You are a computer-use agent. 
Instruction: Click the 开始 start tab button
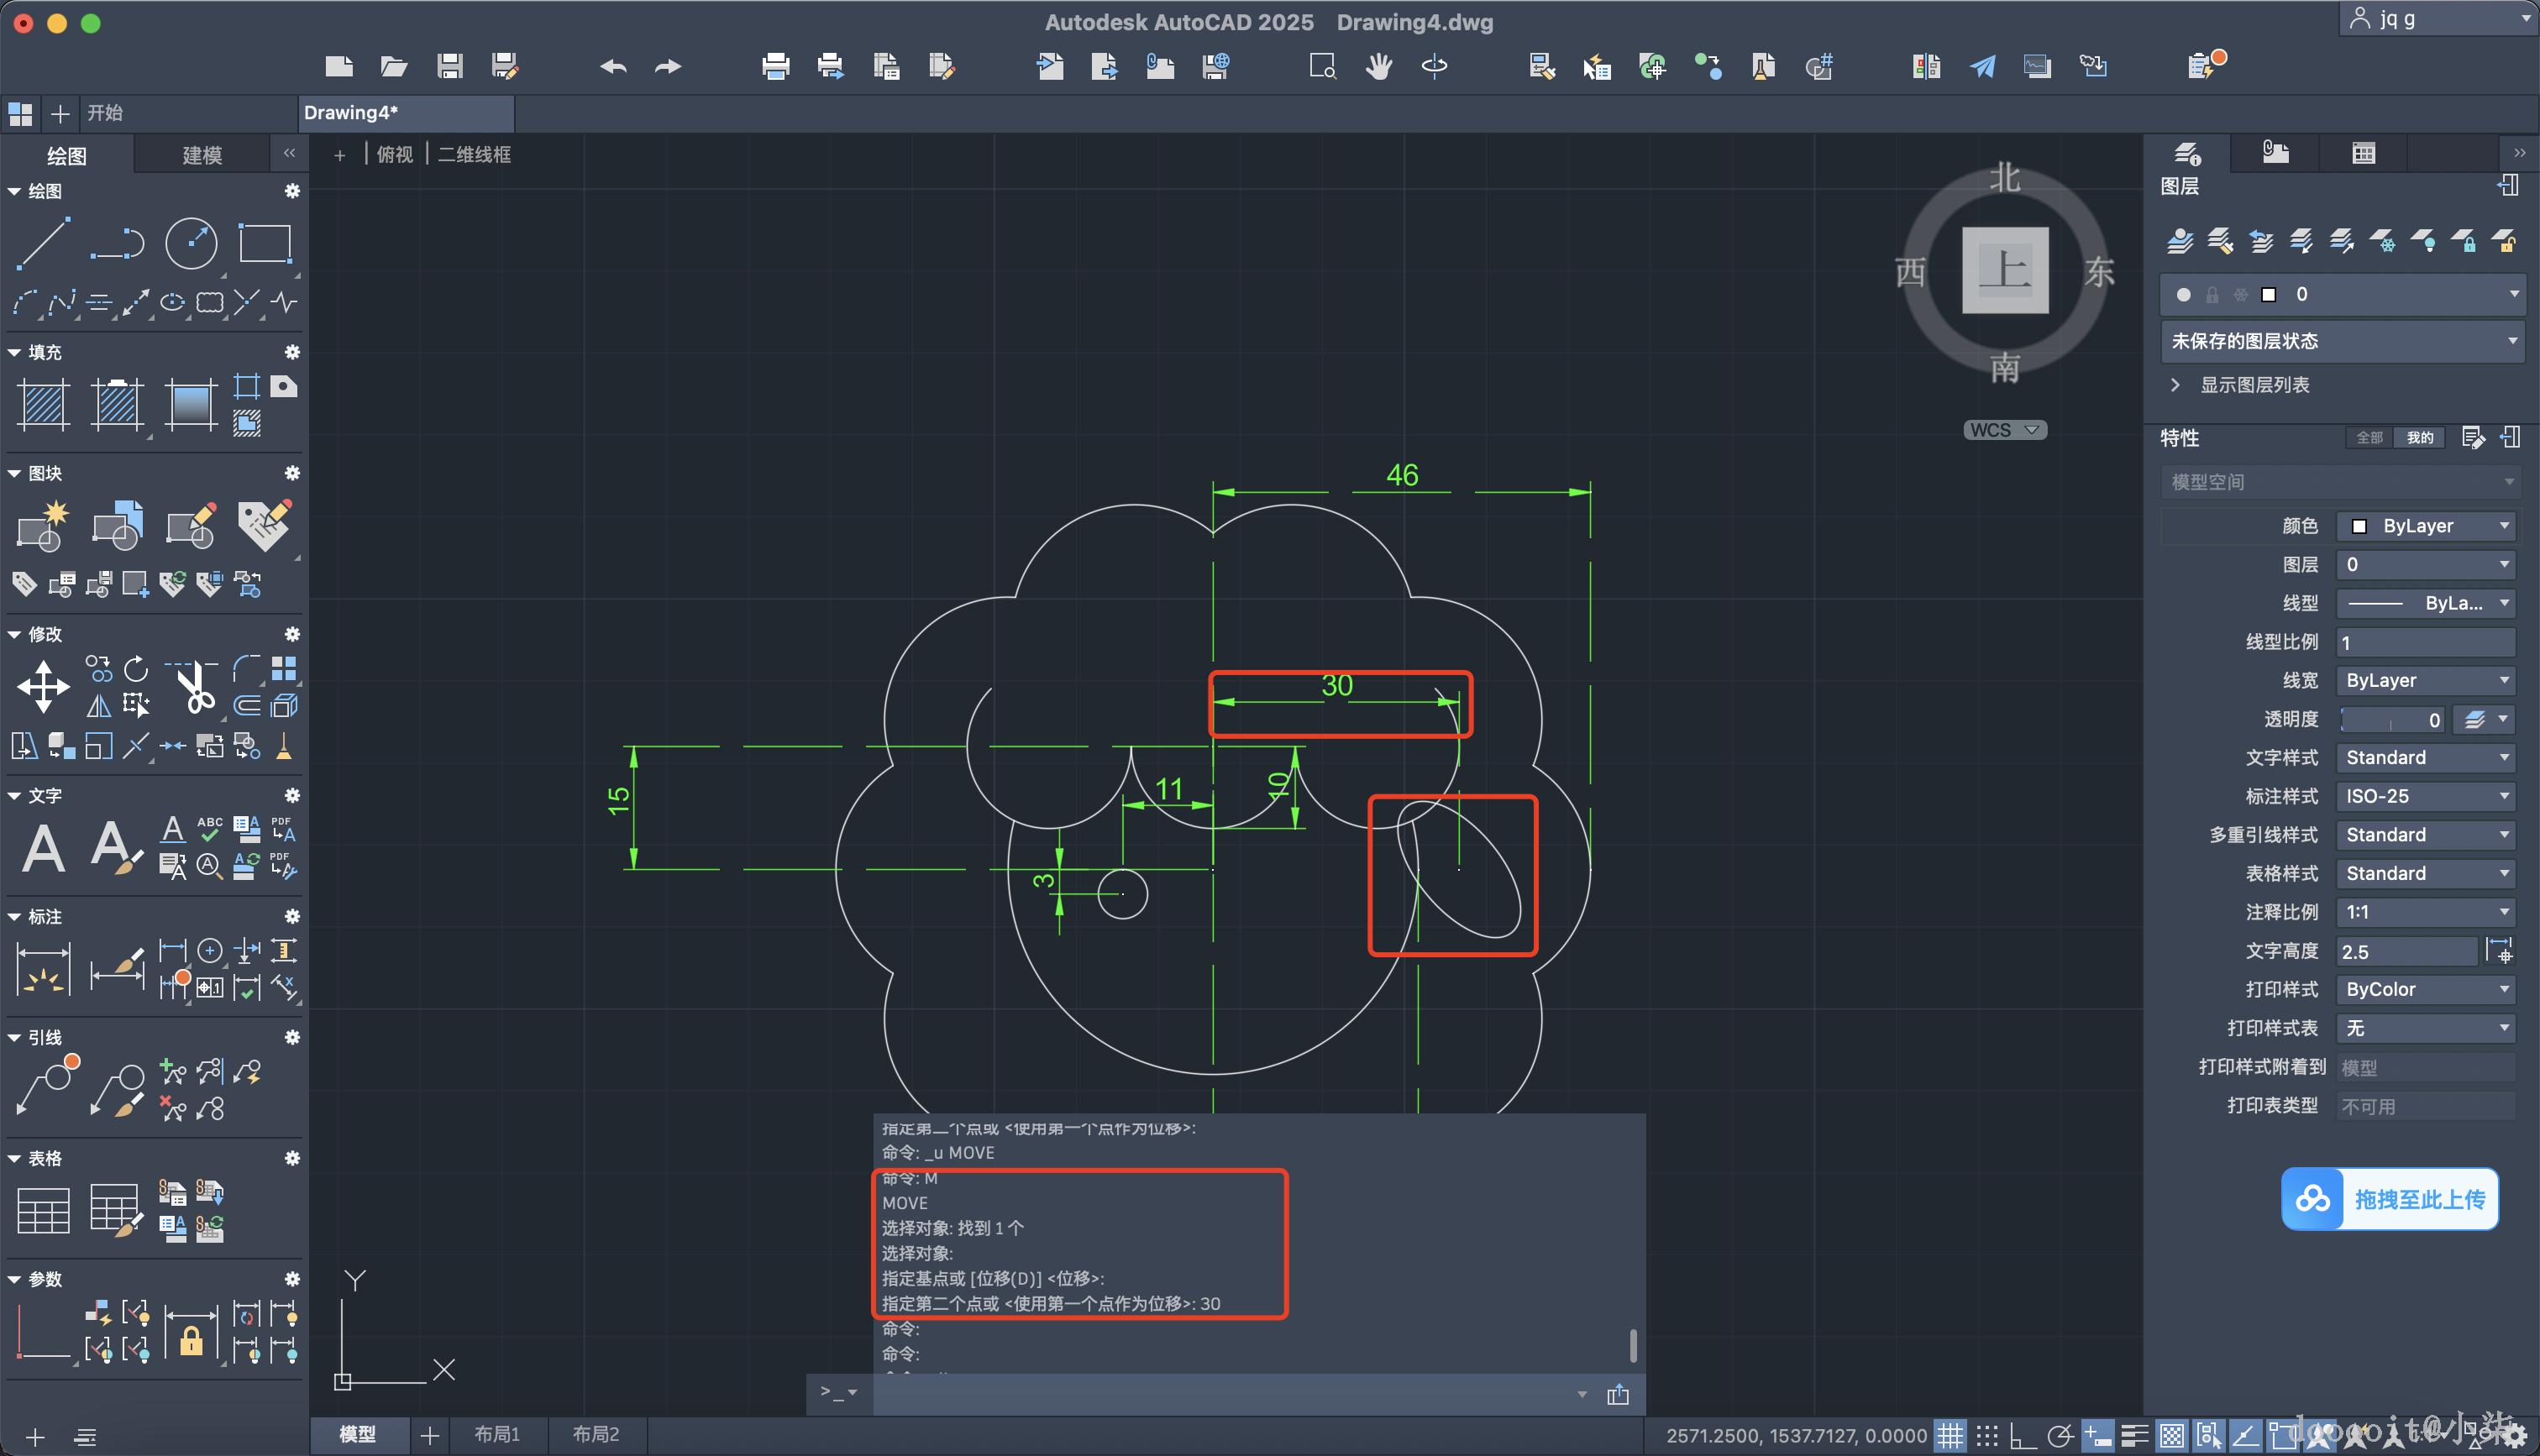tap(105, 113)
